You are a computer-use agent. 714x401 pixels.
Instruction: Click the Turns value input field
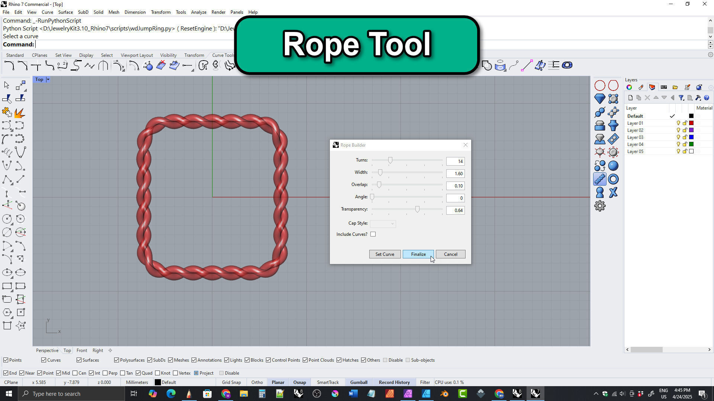[x=455, y=162]
